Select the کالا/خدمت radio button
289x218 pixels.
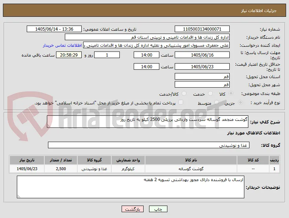[x=184, y=93]
